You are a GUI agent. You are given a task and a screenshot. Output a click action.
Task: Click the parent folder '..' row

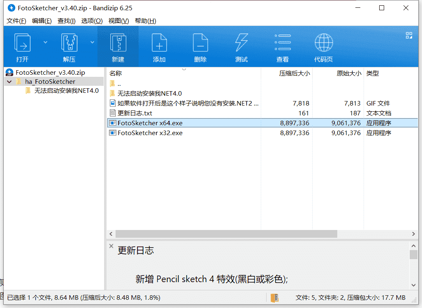262,84
